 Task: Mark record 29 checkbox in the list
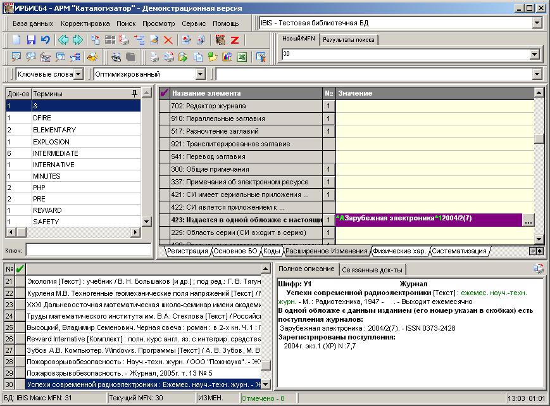pos(20,373)
